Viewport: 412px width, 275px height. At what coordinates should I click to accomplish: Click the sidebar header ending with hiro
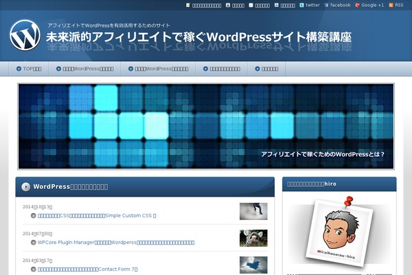click(x=312, y=184)
